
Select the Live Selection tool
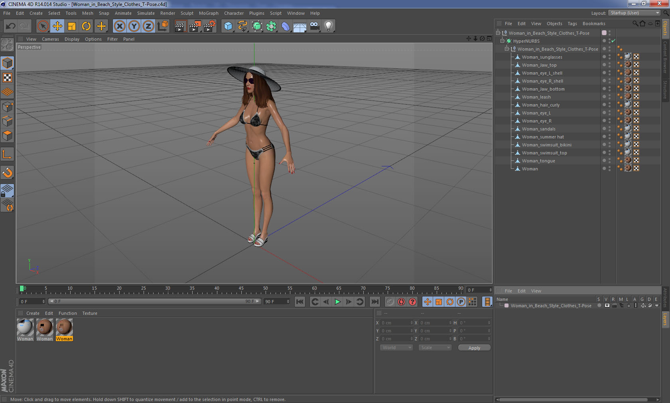pos(43,26)
